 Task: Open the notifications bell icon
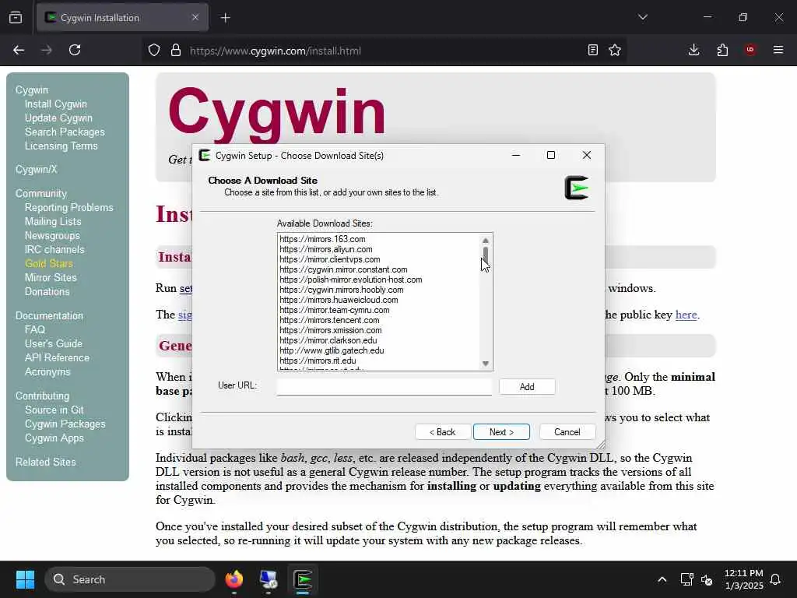(776, 579)
